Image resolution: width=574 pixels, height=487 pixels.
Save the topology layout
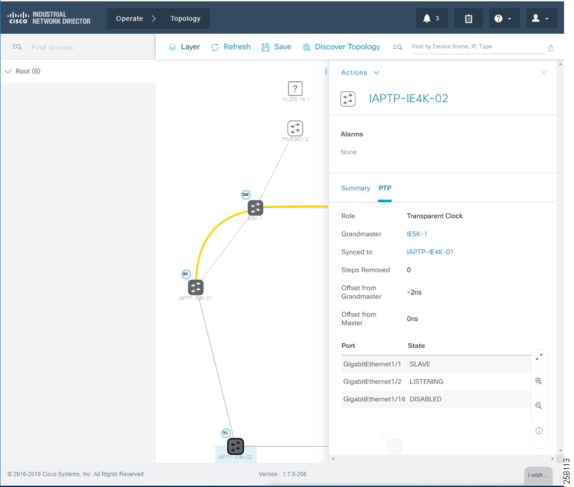coord(283,47)
